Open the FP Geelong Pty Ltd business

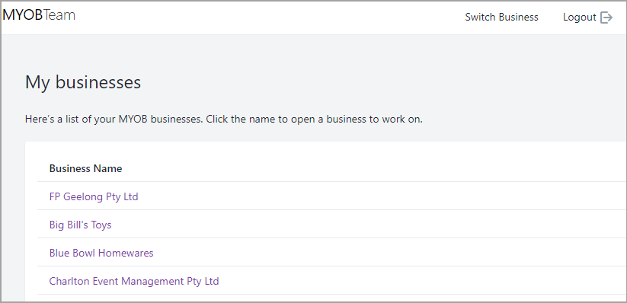[x=94, y=196]
